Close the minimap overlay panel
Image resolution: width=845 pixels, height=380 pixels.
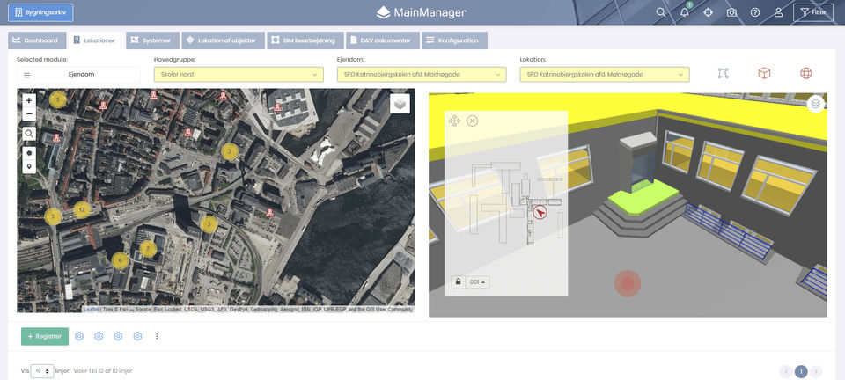click(472, 121)
